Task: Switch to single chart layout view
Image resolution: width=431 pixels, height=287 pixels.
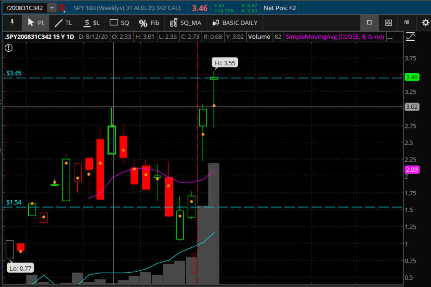Action: click(x=369, y=23)
